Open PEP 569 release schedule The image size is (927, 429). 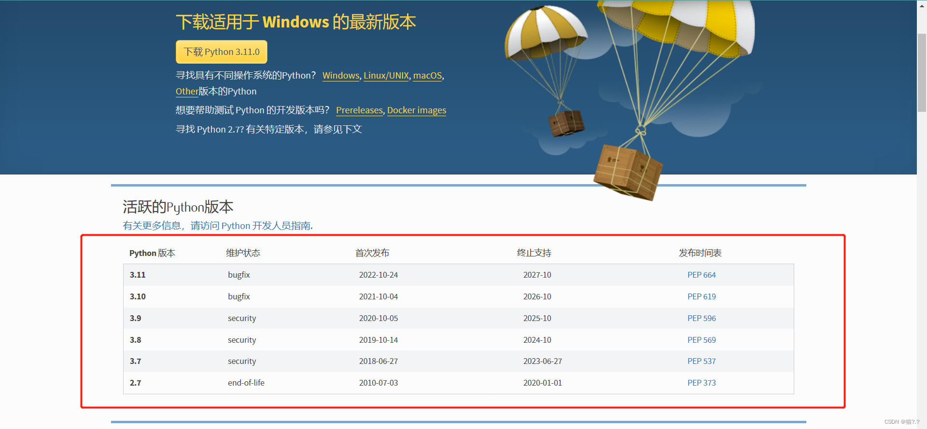pyautogui.click(x=702, y=340)
